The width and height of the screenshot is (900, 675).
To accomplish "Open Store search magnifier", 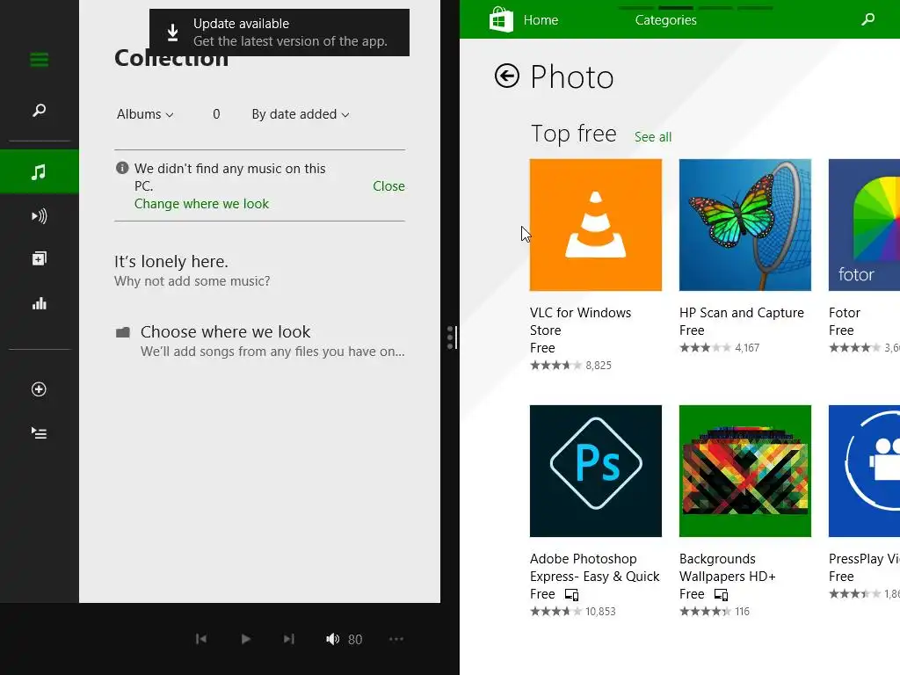I will click(867, 20).
